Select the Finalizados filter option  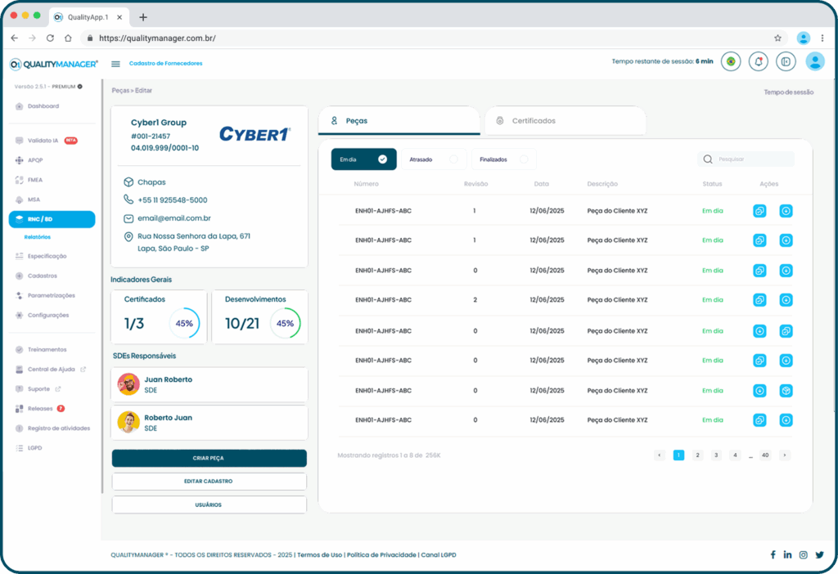tap(504, 159)
